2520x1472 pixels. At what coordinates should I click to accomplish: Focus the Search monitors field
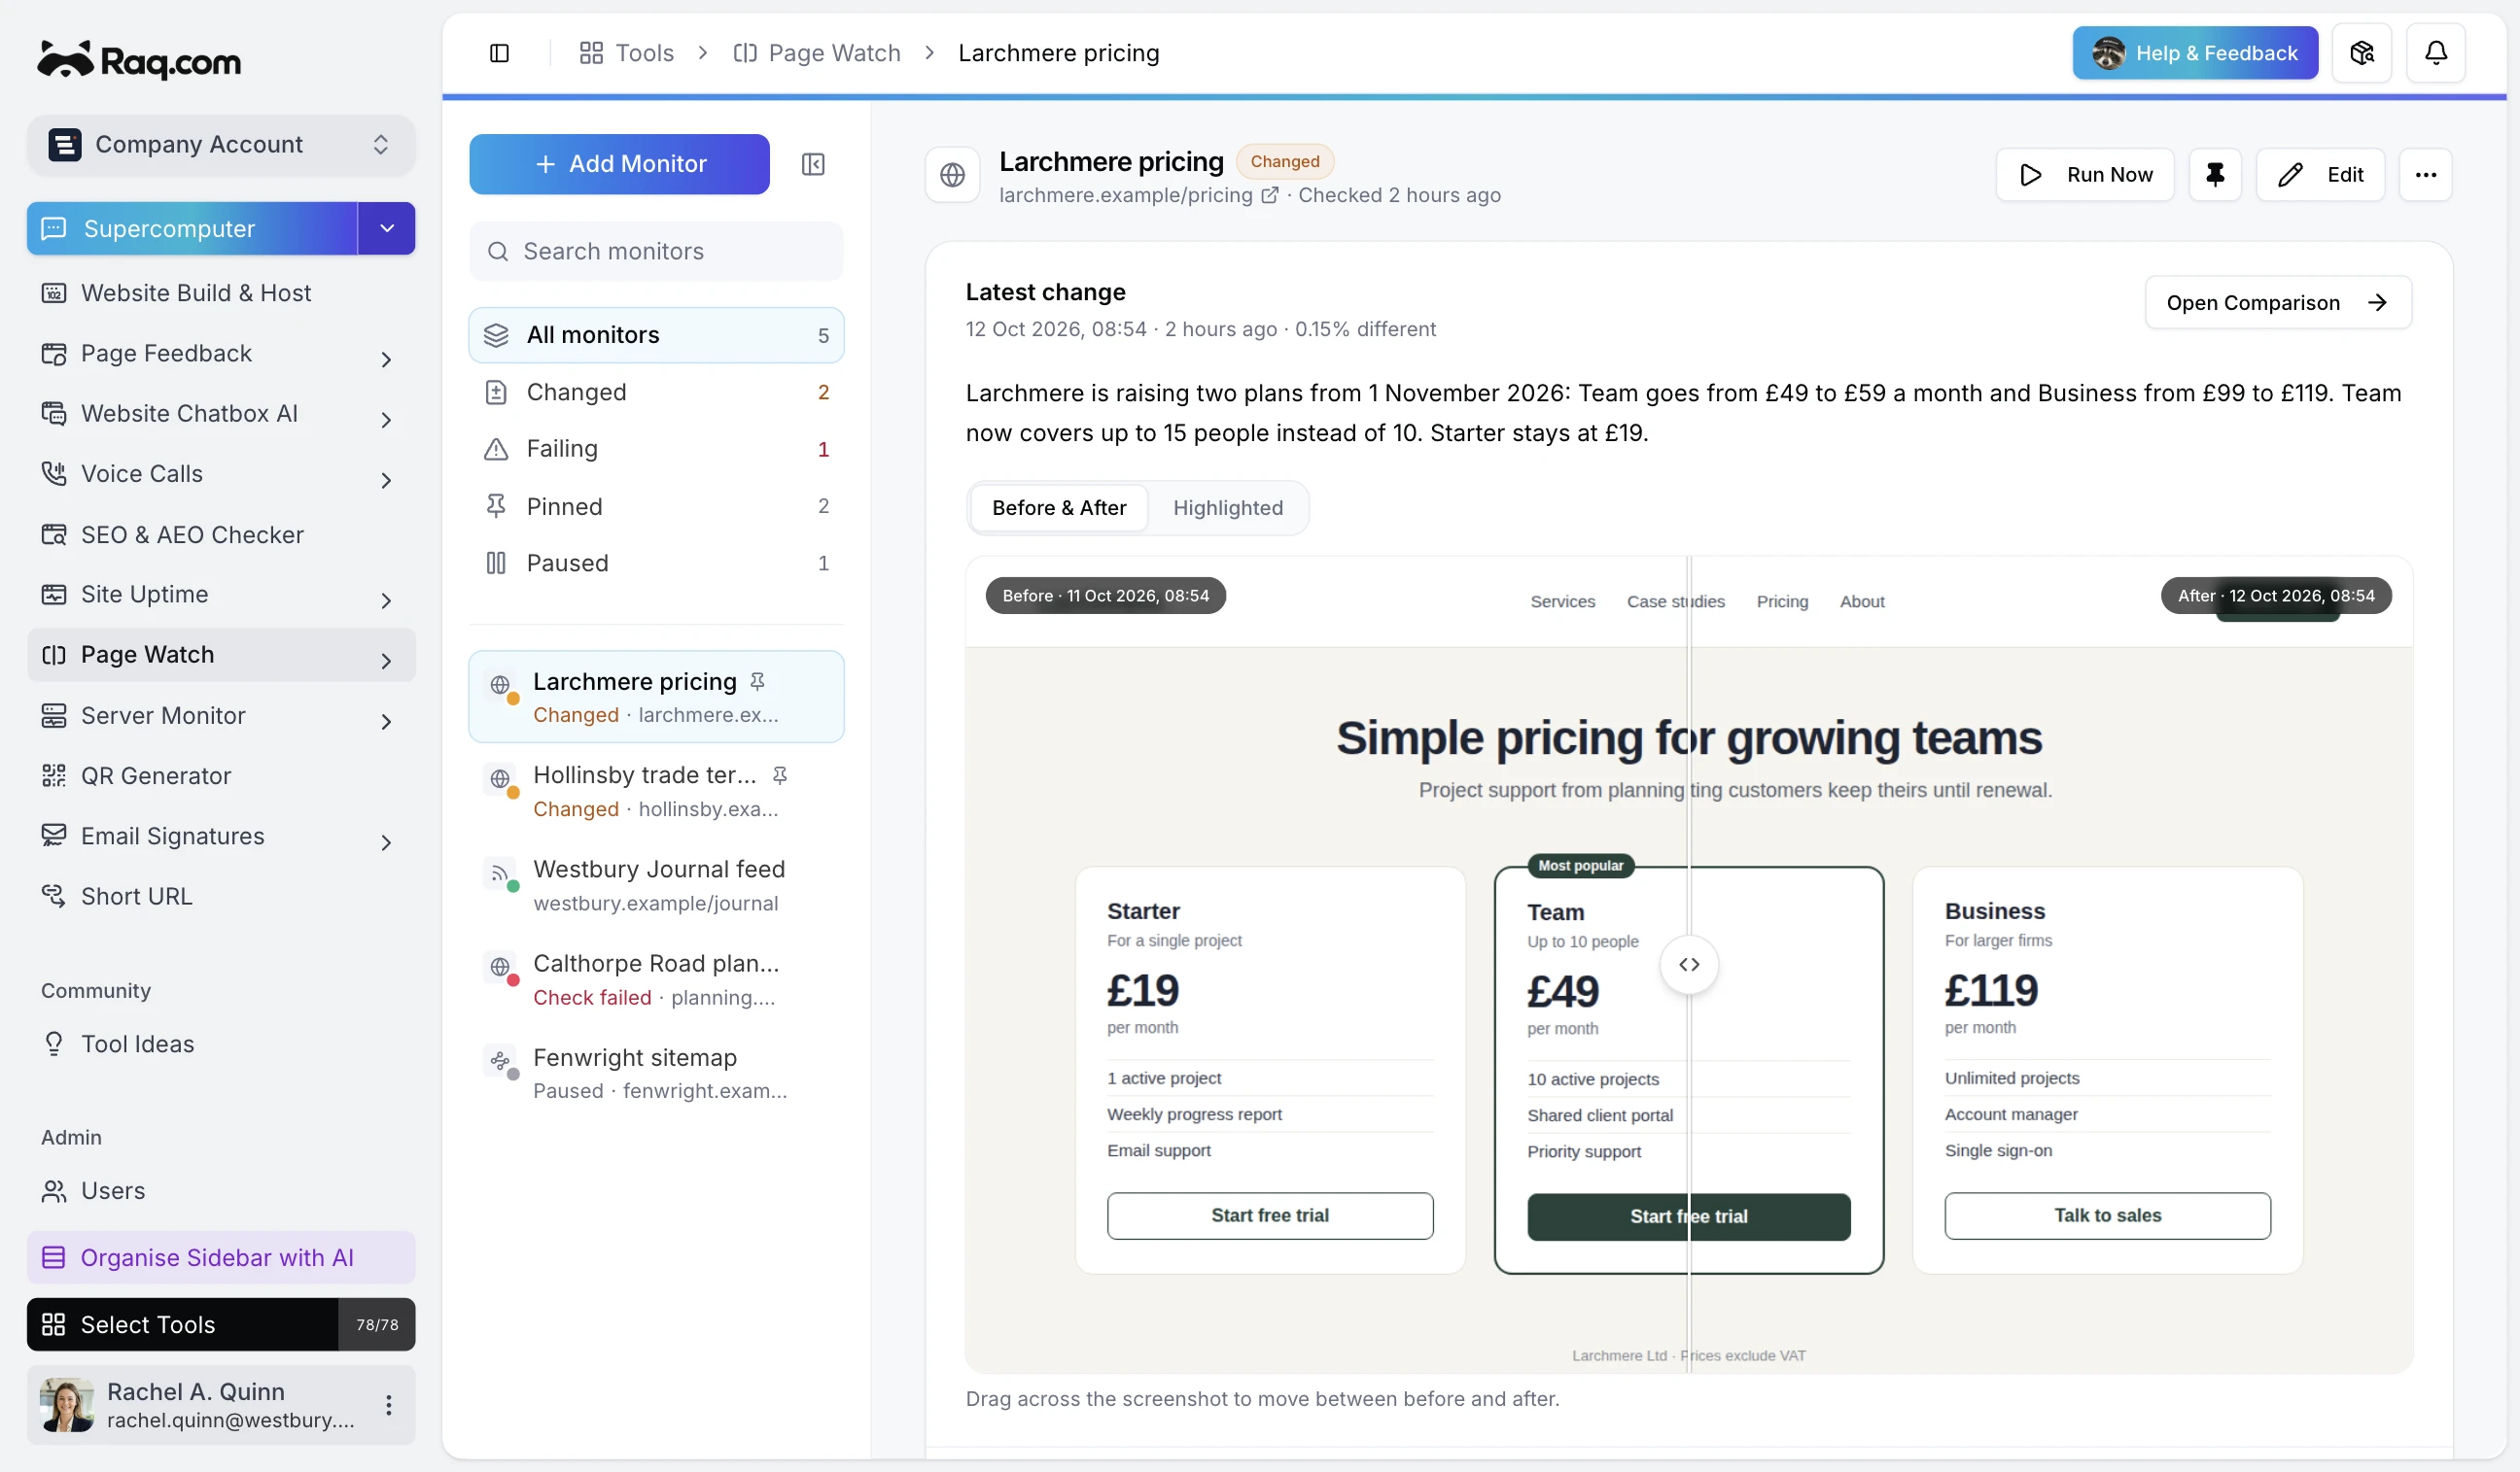coord(656,251)
